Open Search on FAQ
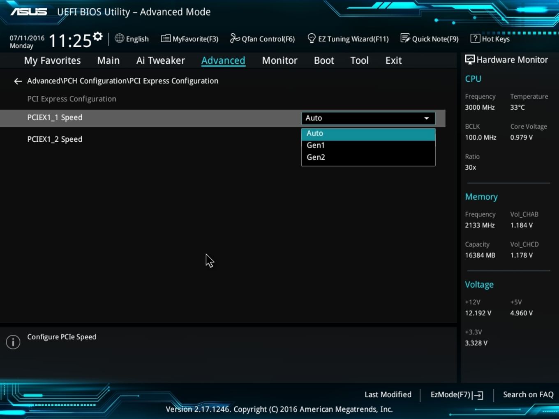This screenshot has width=559, height=419. pyautogui.click(x=528, y=395)
